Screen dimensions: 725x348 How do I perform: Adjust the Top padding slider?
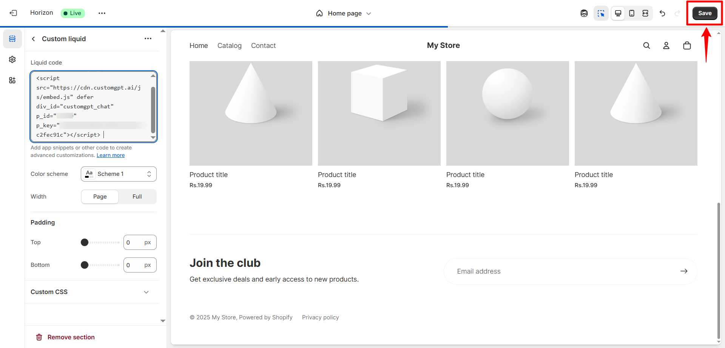point(100,242)
